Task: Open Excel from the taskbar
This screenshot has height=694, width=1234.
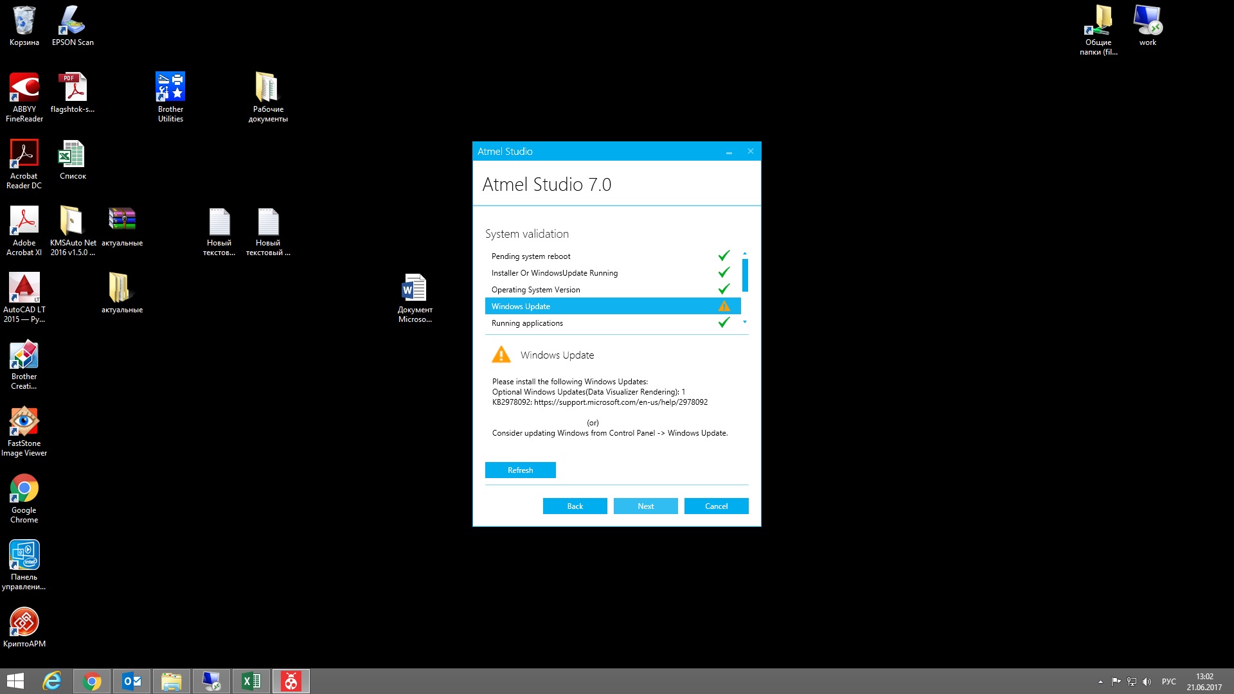Action: (x=251, y=681)
